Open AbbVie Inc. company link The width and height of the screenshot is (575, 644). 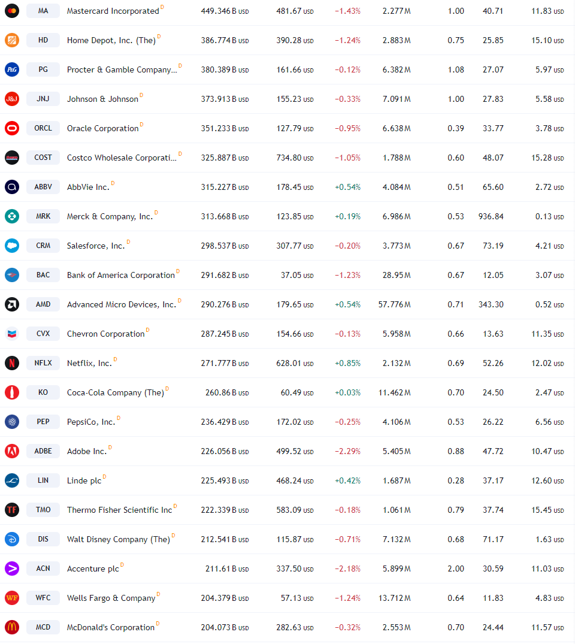pyautogui.click(x=88, y=188)
